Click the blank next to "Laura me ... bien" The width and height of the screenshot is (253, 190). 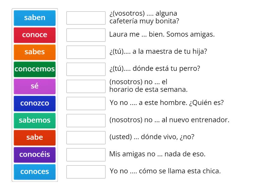click(86, 35)
